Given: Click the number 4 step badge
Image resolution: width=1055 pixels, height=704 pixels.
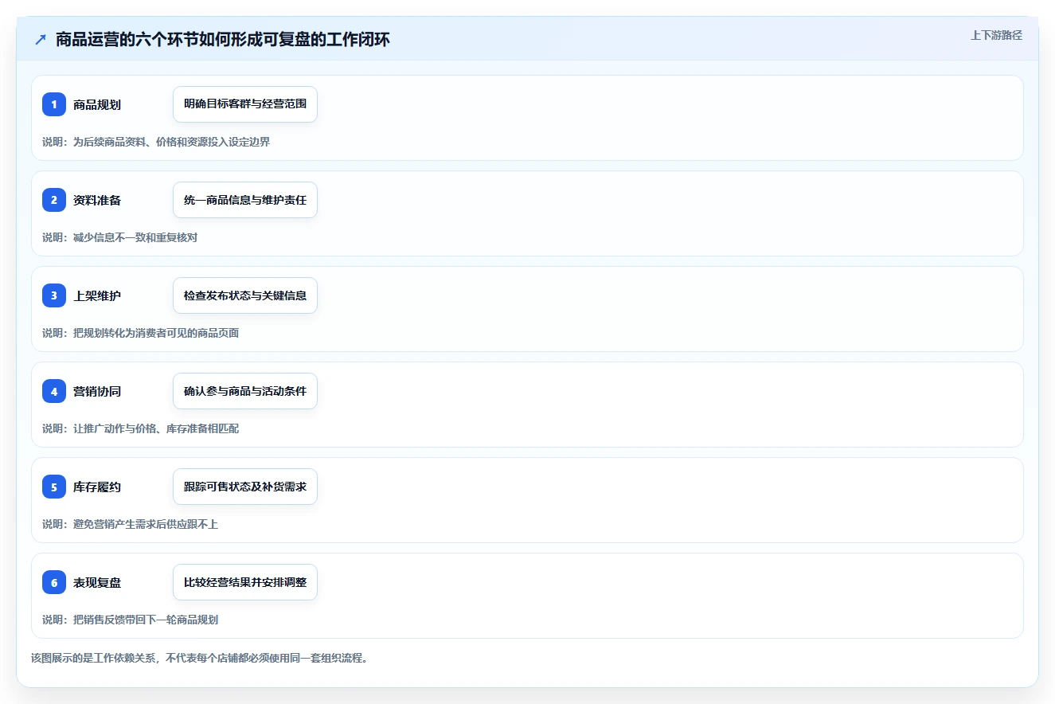Looking at the screenshot, I should [54, 391].
